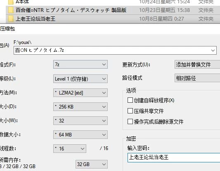
Task: Click the archive filename input field
Action: pyautogui.click(x=115, y=50)
